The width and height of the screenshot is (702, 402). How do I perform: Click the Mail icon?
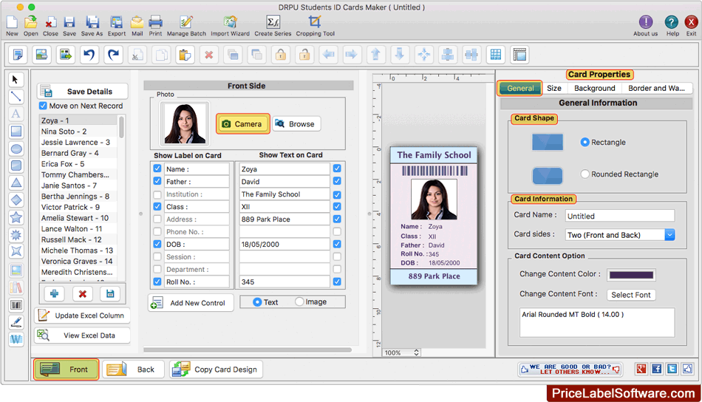(137, 26)
